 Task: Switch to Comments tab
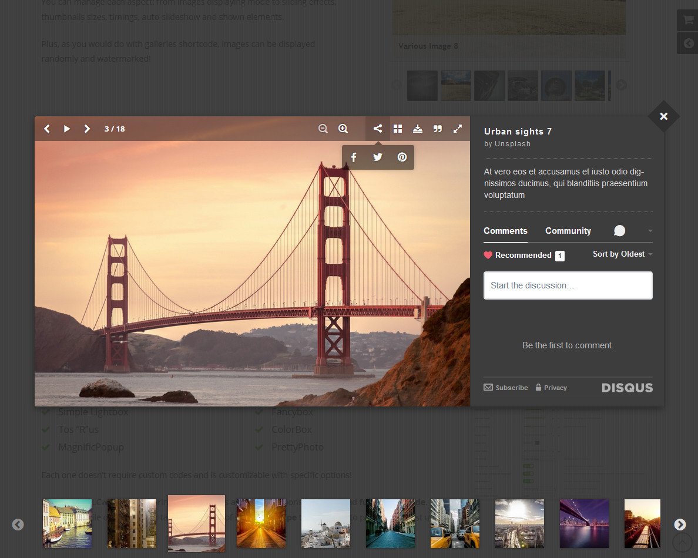[x=505, y=231]
